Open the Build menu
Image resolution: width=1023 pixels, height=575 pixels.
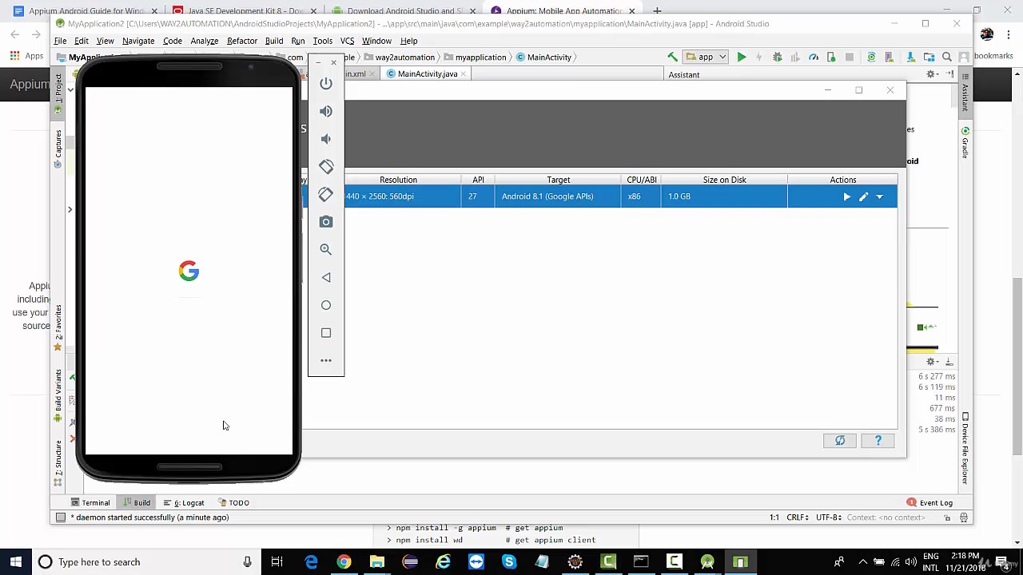(274, 41)
